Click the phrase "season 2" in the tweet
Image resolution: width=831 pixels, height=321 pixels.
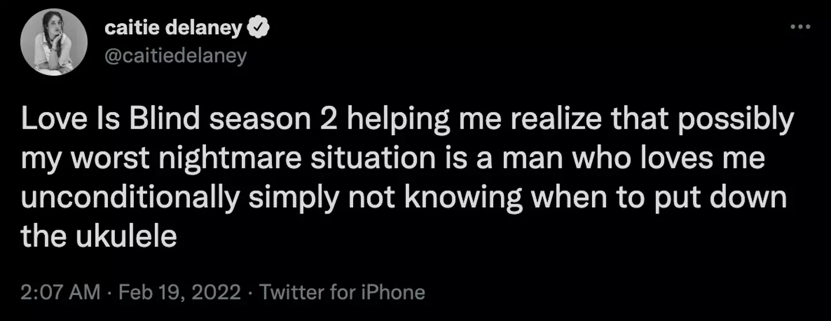(273, 120)
